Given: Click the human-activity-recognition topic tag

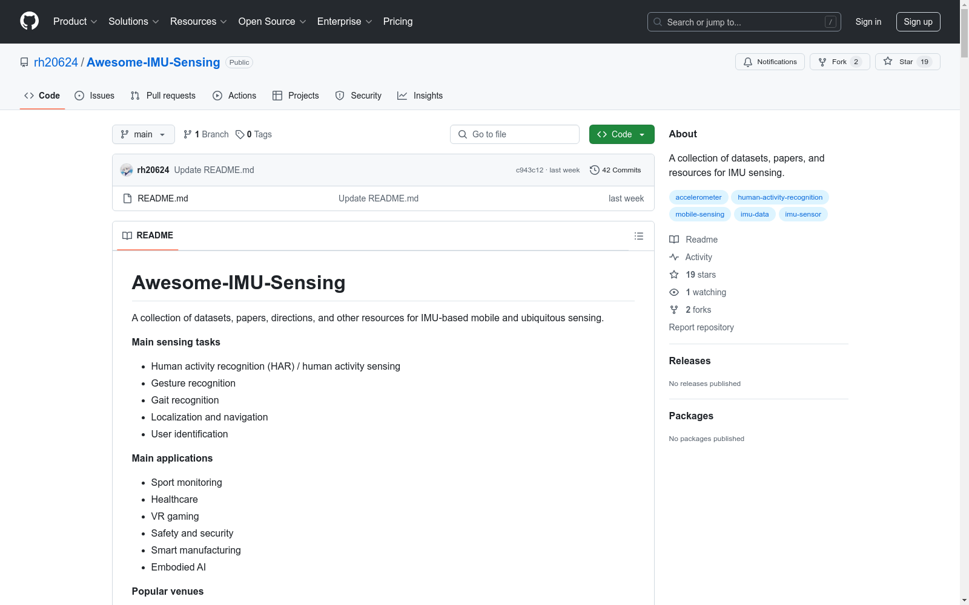Looking at the screenshot, I should coord(780,197).
